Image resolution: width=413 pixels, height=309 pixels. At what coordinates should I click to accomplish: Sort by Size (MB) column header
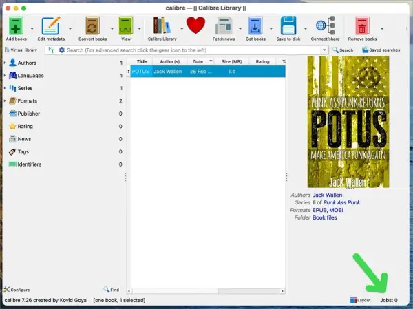pyautogui.click(x=231, y=61)
